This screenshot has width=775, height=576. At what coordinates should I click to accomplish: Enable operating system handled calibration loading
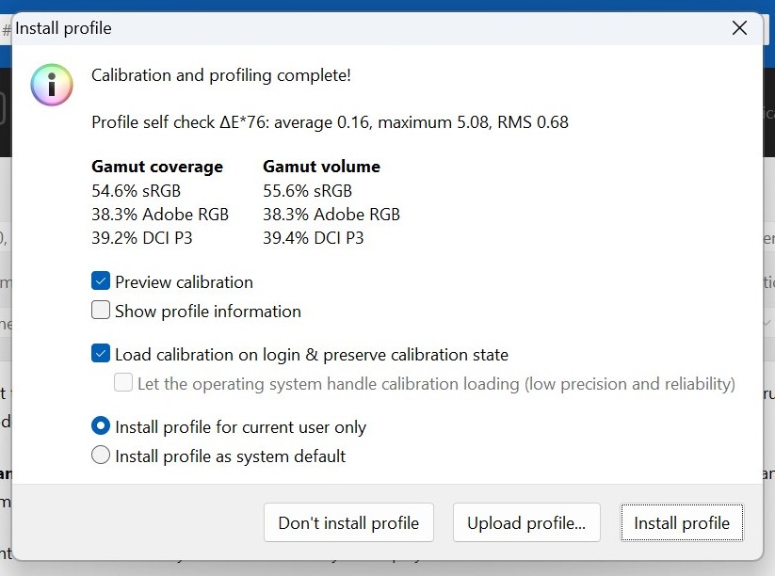point(123,382)
